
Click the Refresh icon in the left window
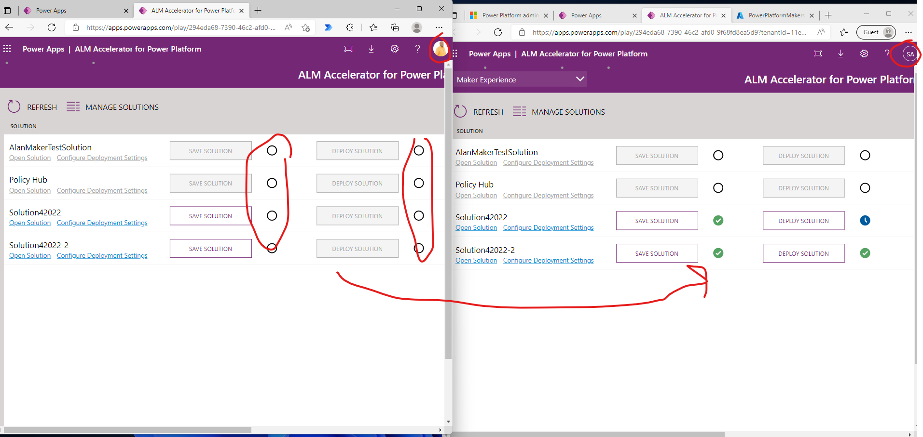pyautogui.click(x=14, y=106)
